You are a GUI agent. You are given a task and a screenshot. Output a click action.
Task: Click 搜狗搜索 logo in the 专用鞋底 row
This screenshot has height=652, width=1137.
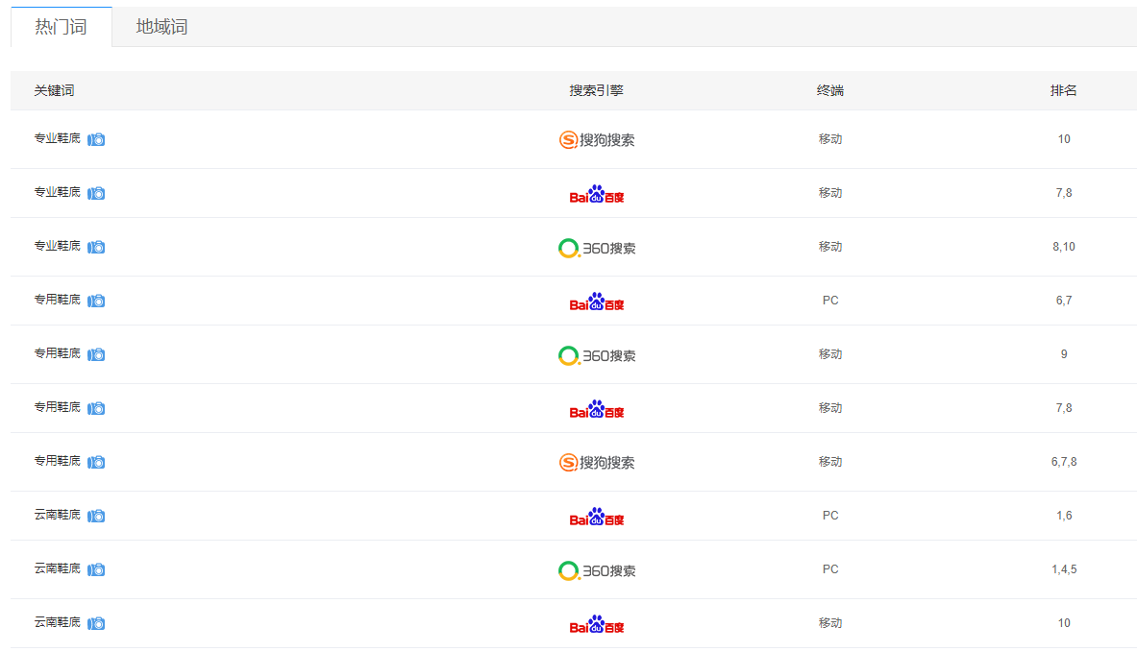tap(597, 462)
